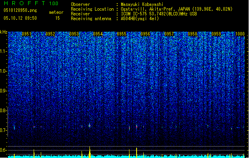The height and width of the screenshot is (158, 249).
Task: Click the 0957 time marker
Action: [x=169, y=34]
